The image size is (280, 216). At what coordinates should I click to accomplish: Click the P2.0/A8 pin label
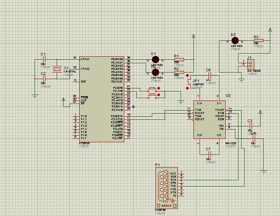point(118,88)
